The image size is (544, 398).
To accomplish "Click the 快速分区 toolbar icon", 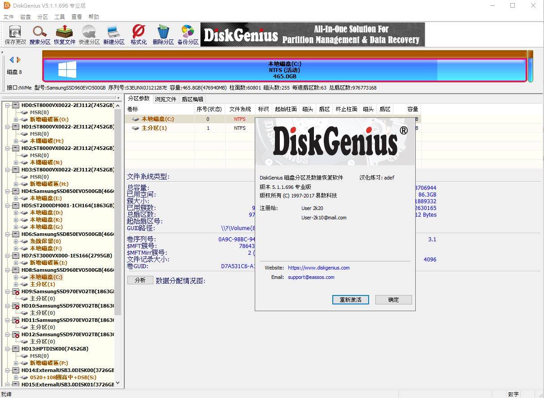I will click(89, 32).
